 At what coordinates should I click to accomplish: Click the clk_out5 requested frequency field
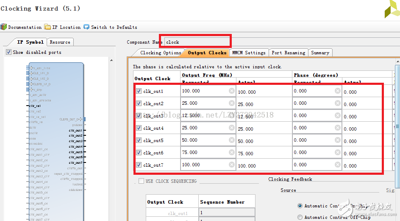point(204,140)
